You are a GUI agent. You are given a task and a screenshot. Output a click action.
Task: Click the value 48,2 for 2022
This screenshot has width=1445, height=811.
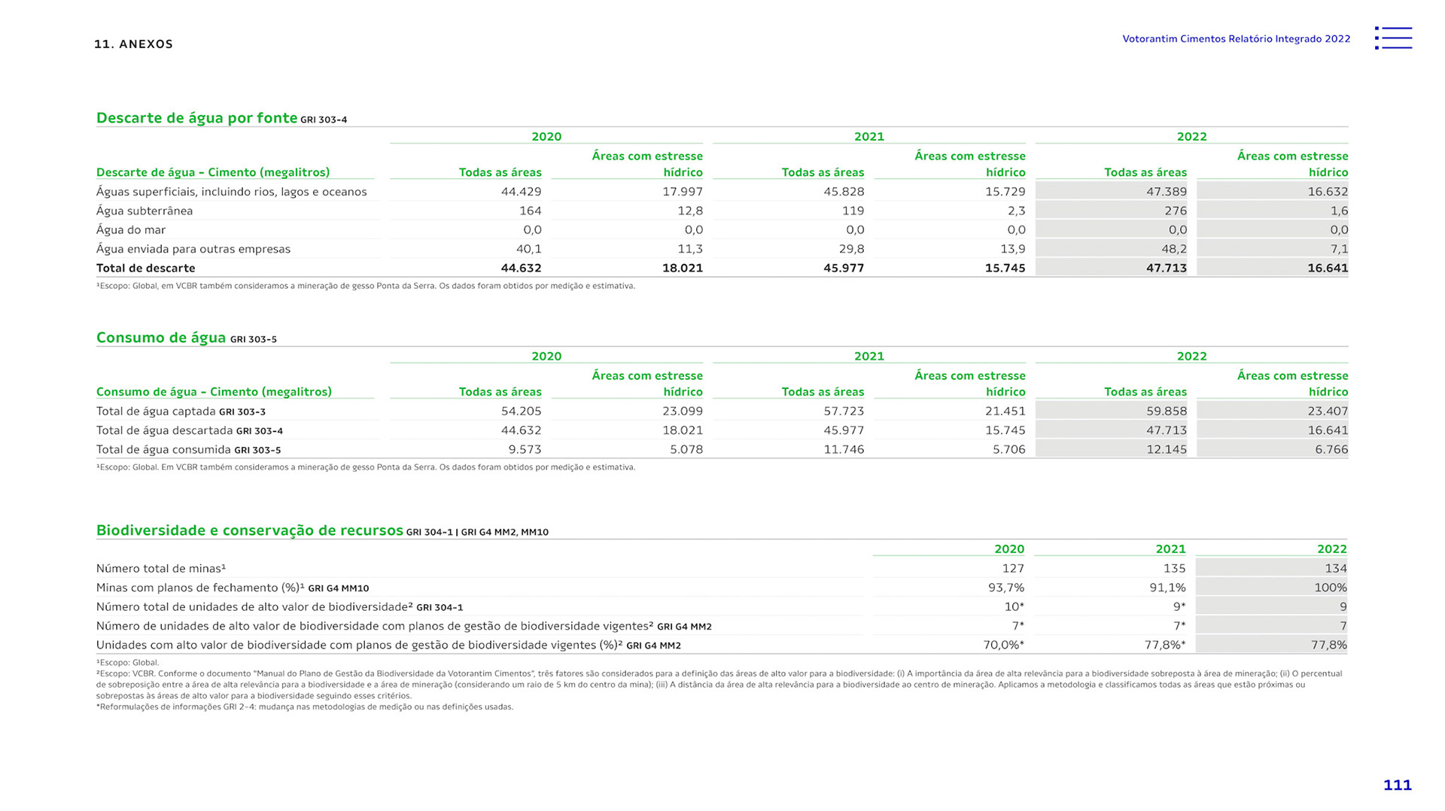click(x=1174, y=249)
